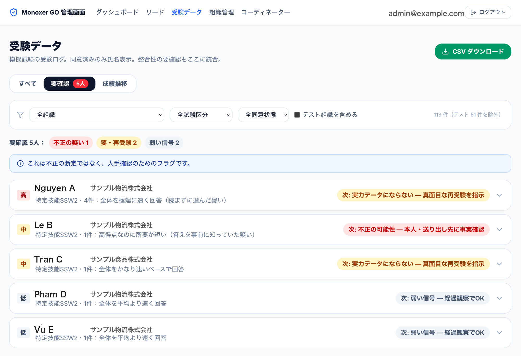The image size is (521, 356).
Task: Switch to the 成績推移 tab
Action: [x=115, y=84]
